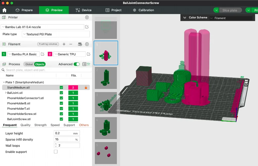The height and width of the screenshot is (166, 258).
Task: Collapse the Color Scheme panel arrows
Action: coord(185,17)
